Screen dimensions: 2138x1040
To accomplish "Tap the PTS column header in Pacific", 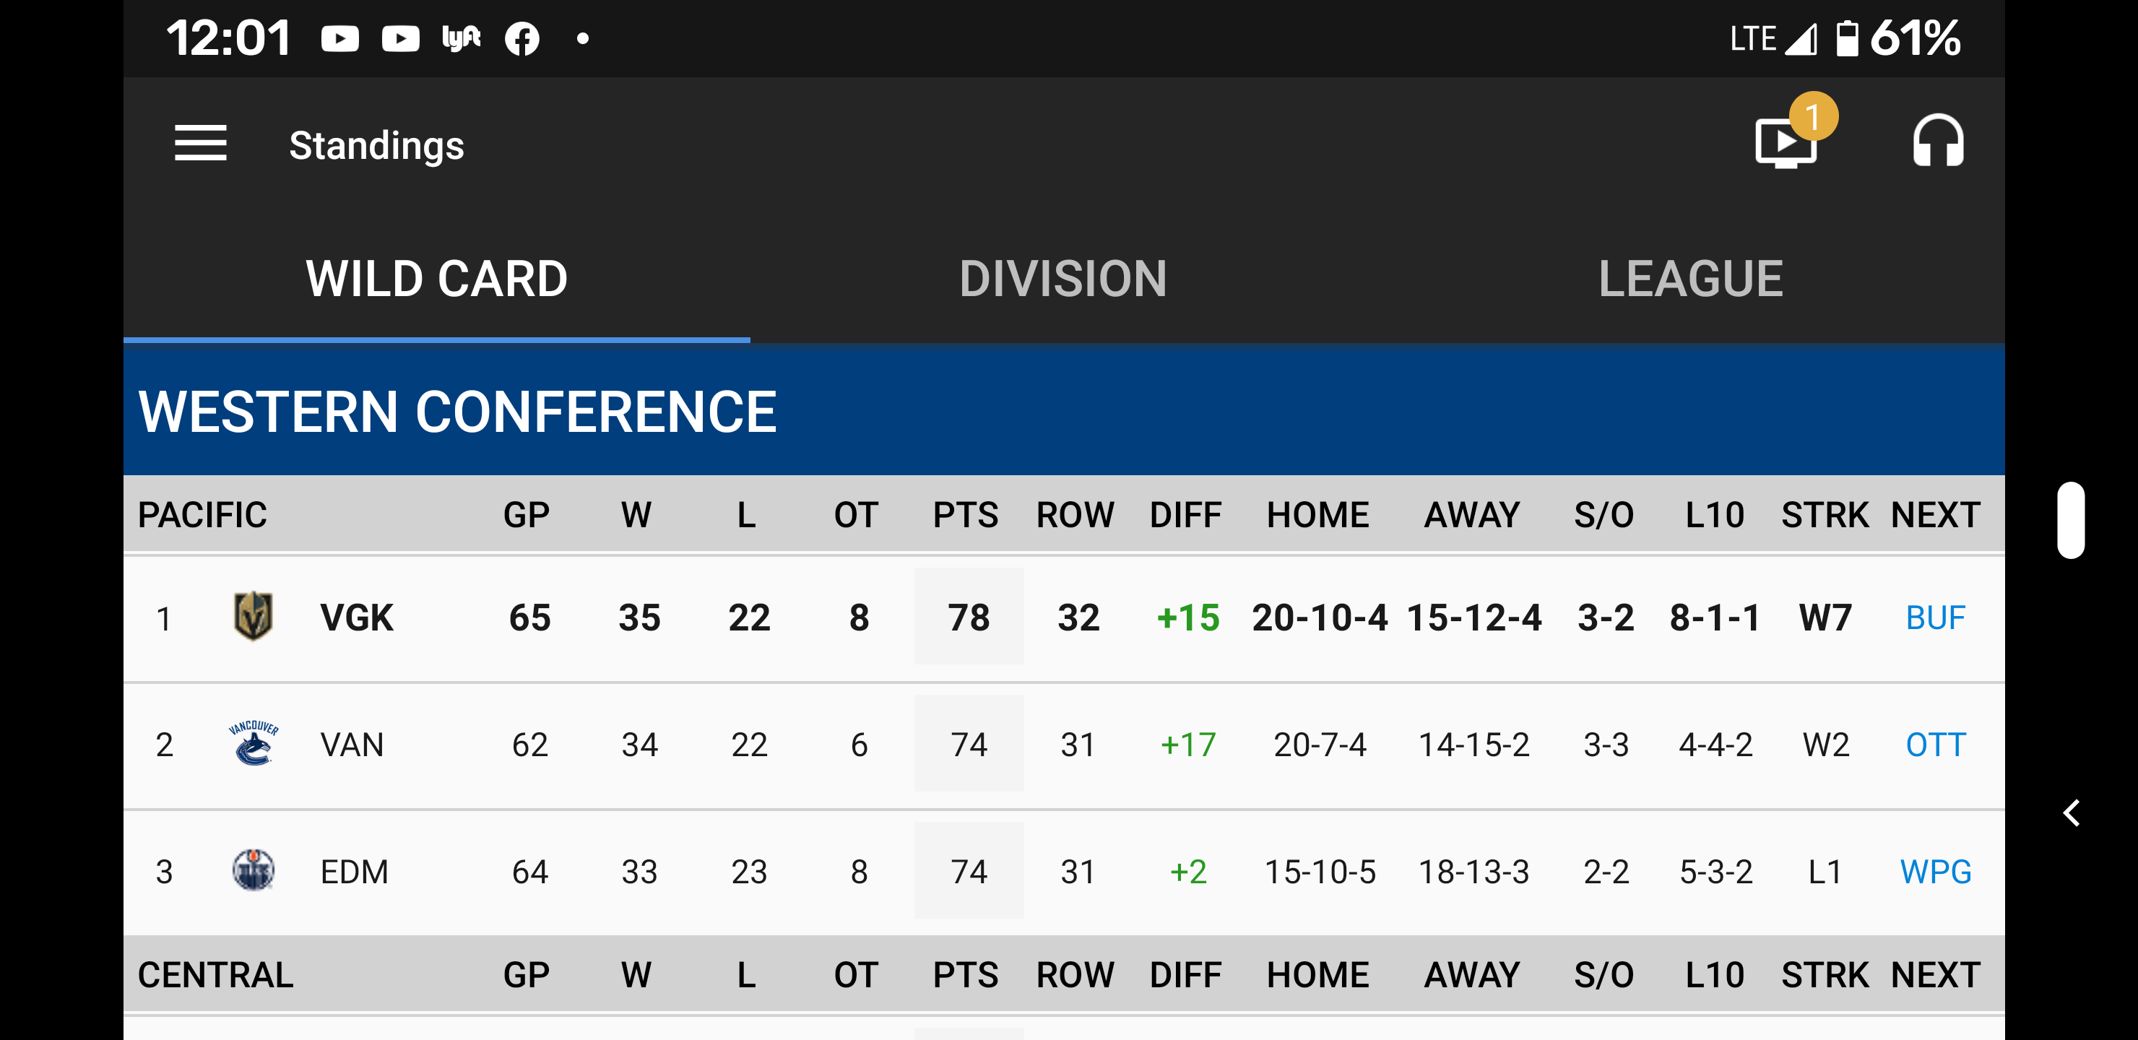I will pos(965,515).
